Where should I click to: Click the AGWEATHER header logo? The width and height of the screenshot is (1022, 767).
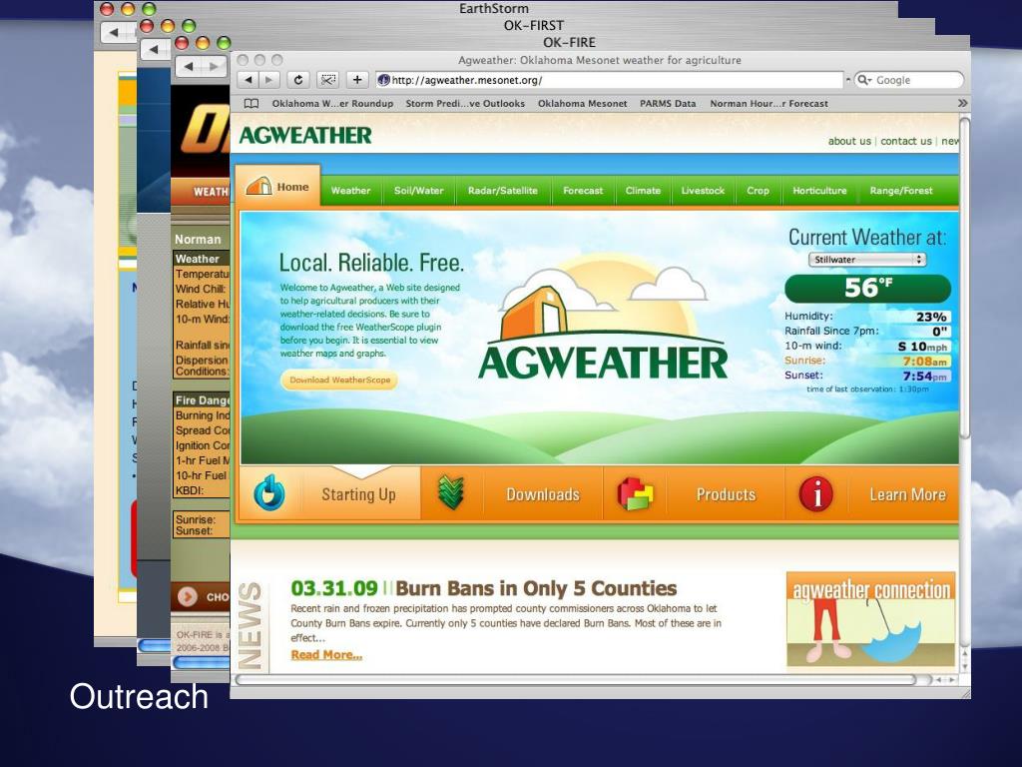[x=305, y=135]
